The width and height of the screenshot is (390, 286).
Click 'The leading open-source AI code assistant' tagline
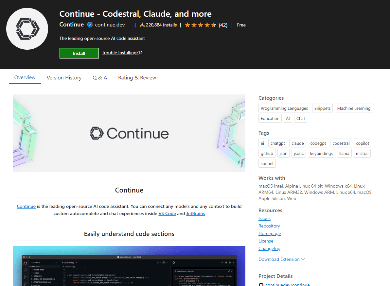coord(102,38)
